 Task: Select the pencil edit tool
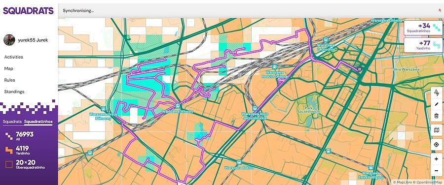pos(437,104)
